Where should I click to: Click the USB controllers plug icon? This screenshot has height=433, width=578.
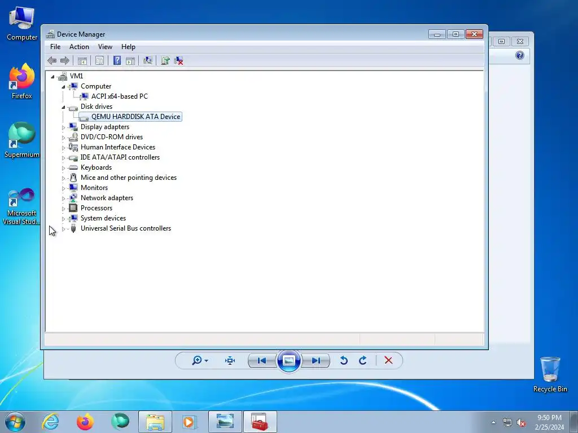73,228
